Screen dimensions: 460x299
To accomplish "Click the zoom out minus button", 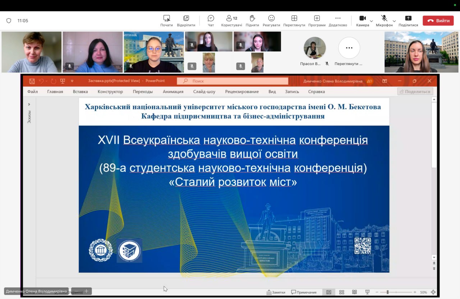I will point(377,292).
